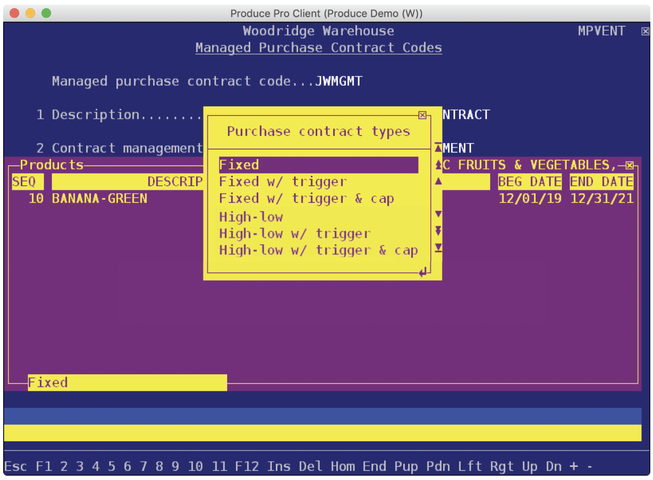Click the yellow 'Fixed' field below the products
This screenshot has width=653, height=480.
(127, 383)
